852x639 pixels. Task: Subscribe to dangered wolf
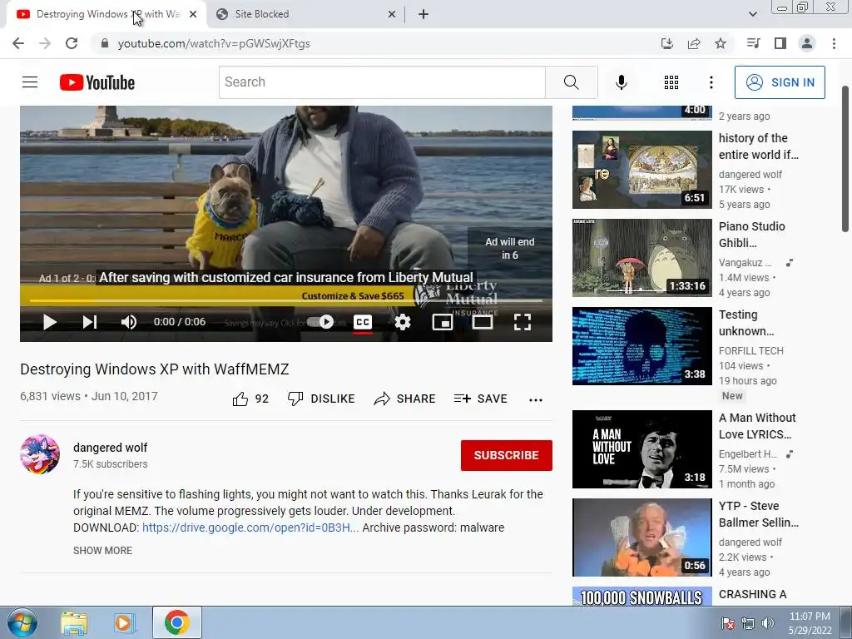coord(507,455)
